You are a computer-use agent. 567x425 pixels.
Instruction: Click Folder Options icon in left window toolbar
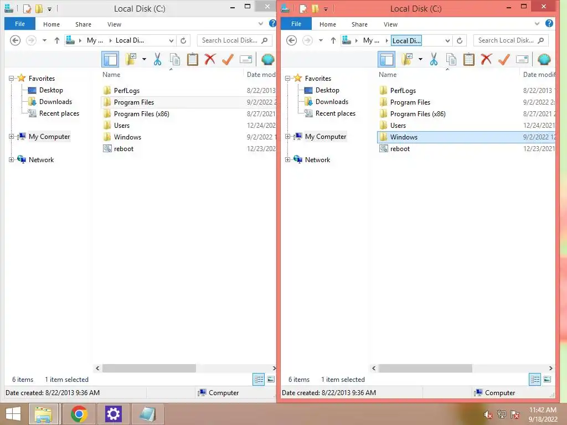[x=131, y=59]
